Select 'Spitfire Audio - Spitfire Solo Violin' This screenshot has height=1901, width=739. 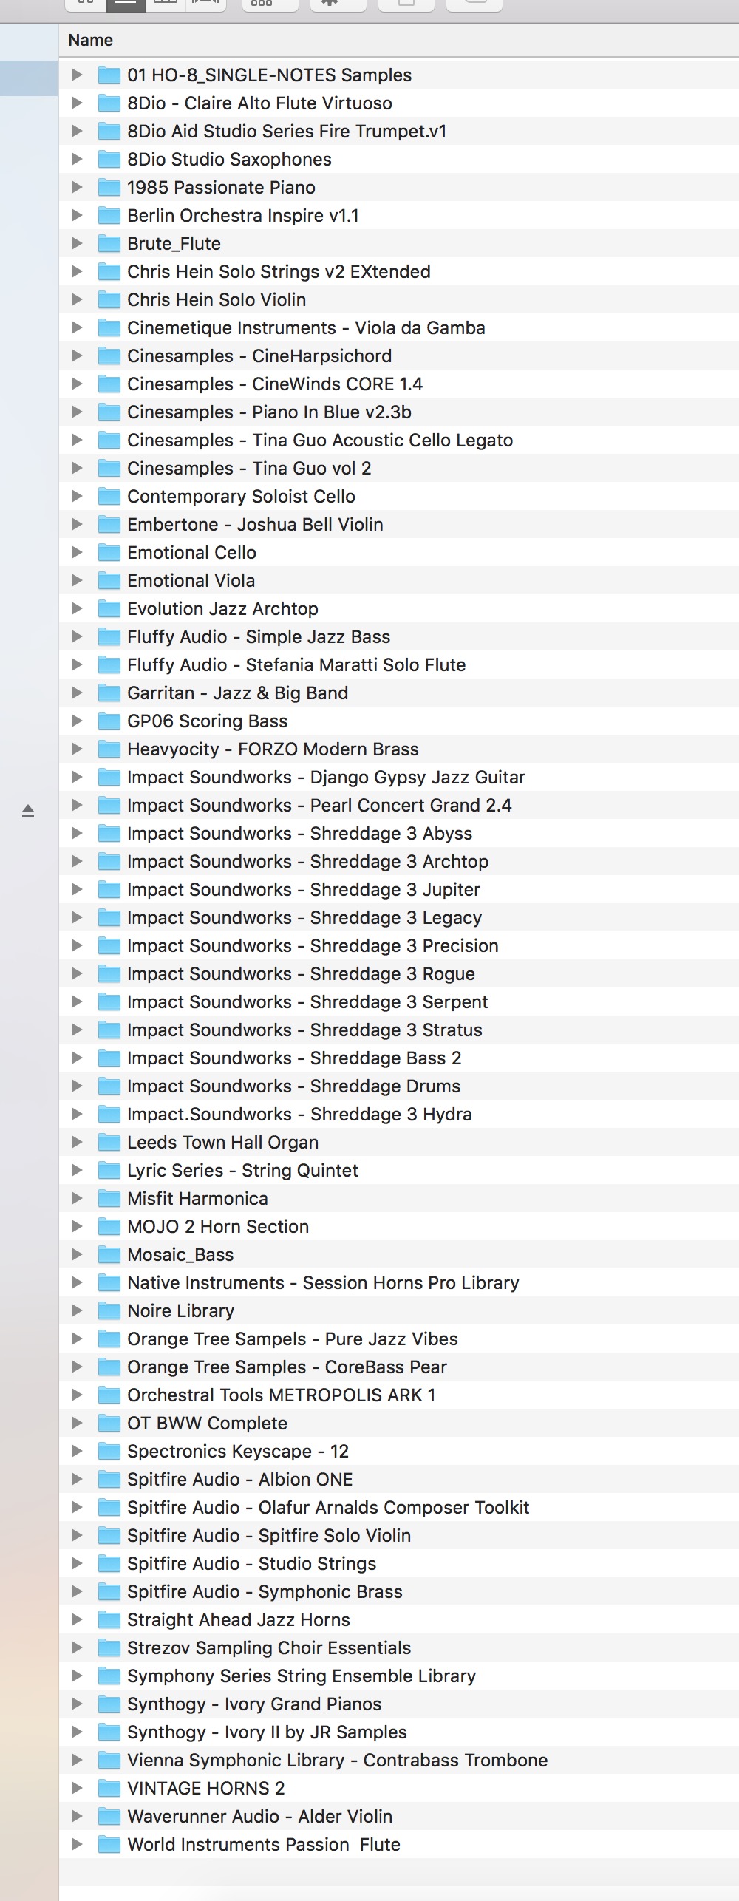tap(399, 1535)
